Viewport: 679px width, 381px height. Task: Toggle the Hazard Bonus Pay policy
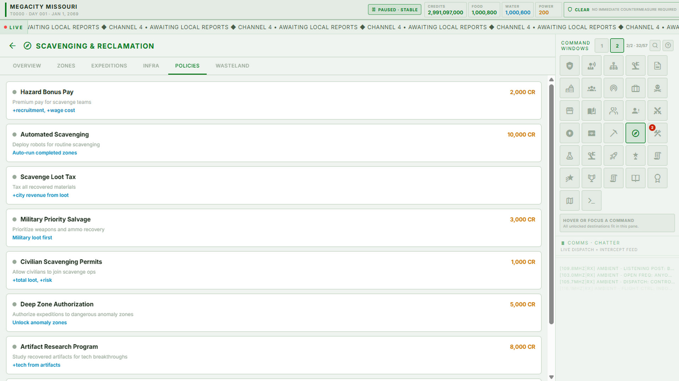click(x=274, y=101)
